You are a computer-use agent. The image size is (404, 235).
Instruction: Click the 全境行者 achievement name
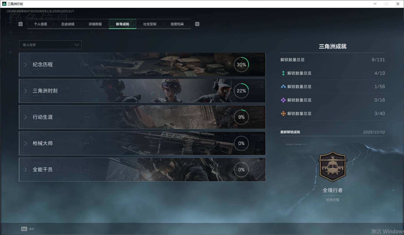pyautogui.click(x=333, y=190)
